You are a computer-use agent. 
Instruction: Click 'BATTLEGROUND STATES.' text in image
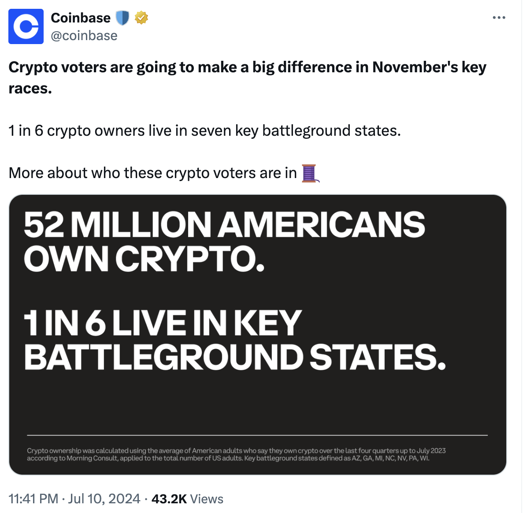(235, 357)
